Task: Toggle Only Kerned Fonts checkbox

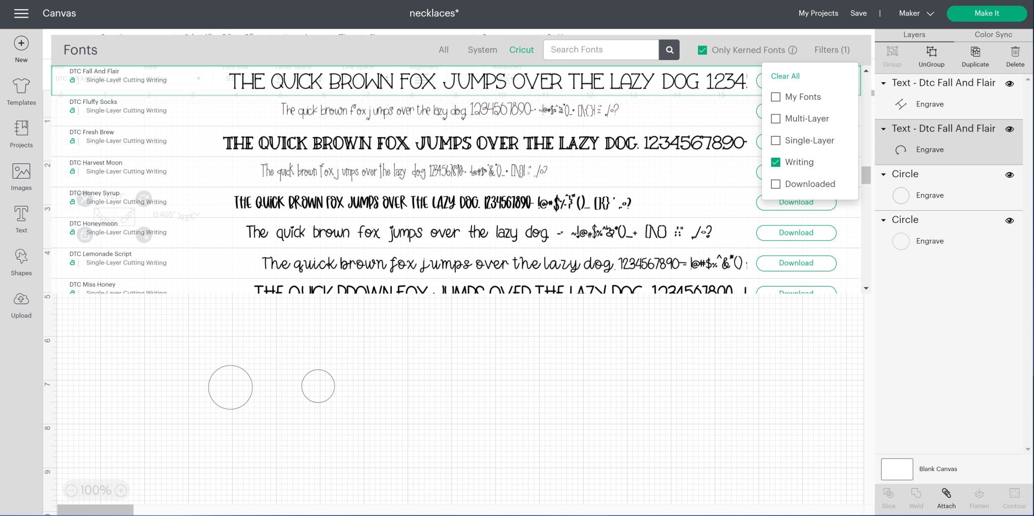Action: point(702,50)
